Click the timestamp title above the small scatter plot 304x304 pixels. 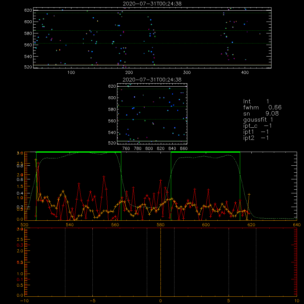click(152, 80)
